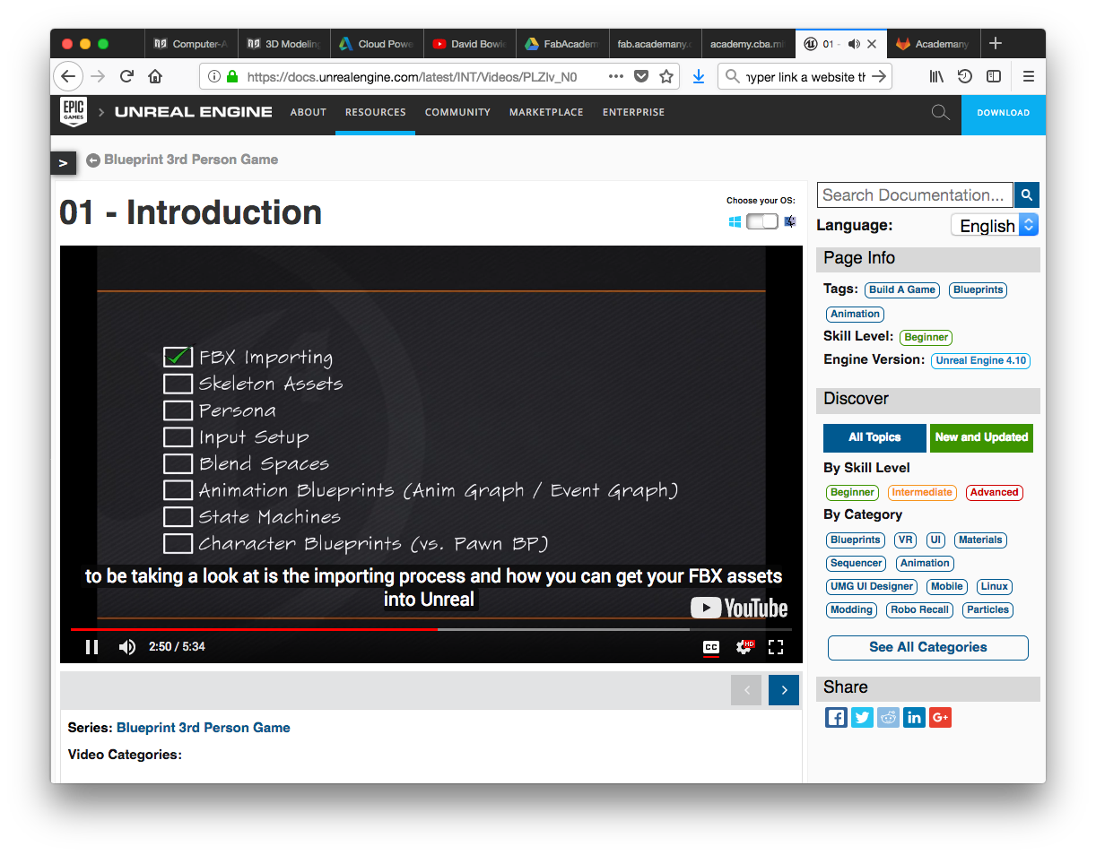Open the MARKETPLACE menu
Screen dimensions: 1096x855
pyautogui.click(x=546, y=113)
